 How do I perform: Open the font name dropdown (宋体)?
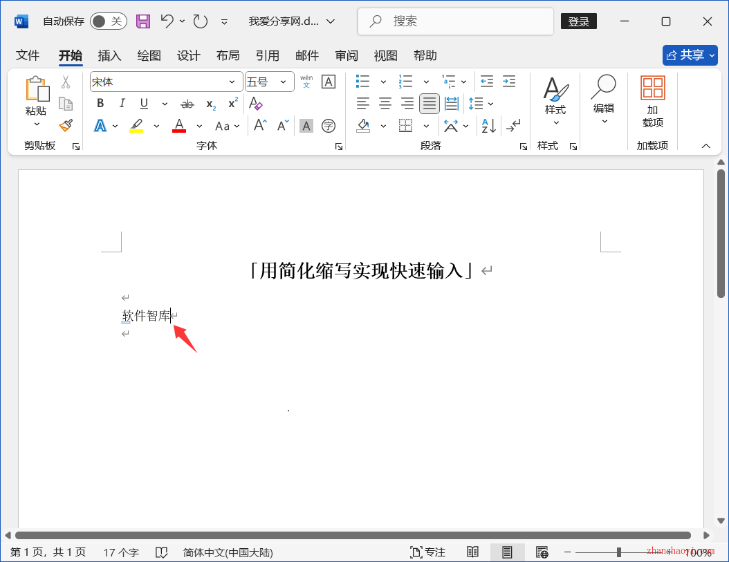point(232,82)
